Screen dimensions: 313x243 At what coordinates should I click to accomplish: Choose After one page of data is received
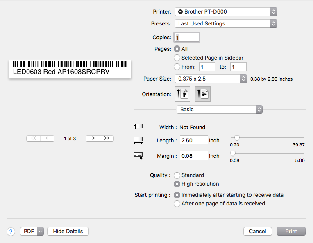[x=177, y=204]
